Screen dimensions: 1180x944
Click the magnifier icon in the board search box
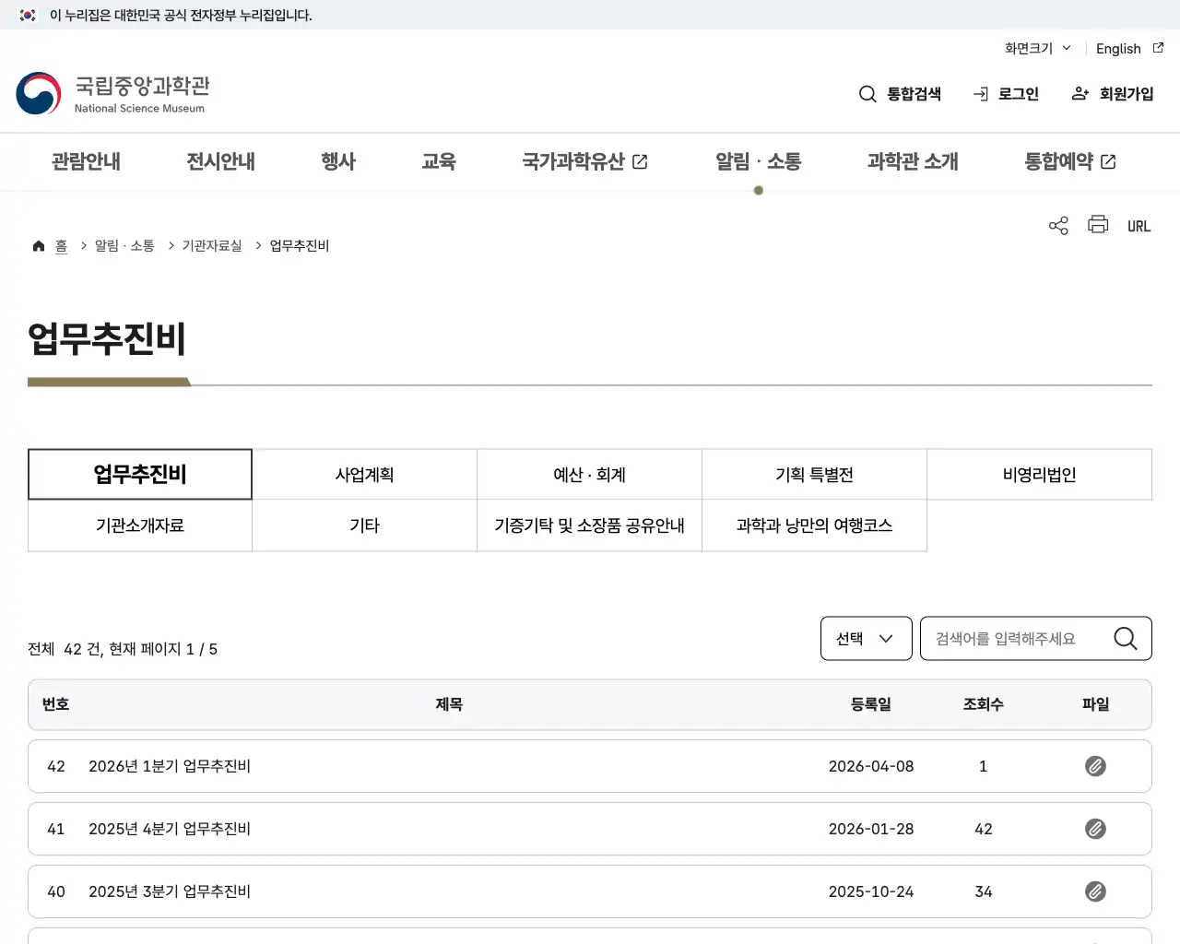[1125, 638]
